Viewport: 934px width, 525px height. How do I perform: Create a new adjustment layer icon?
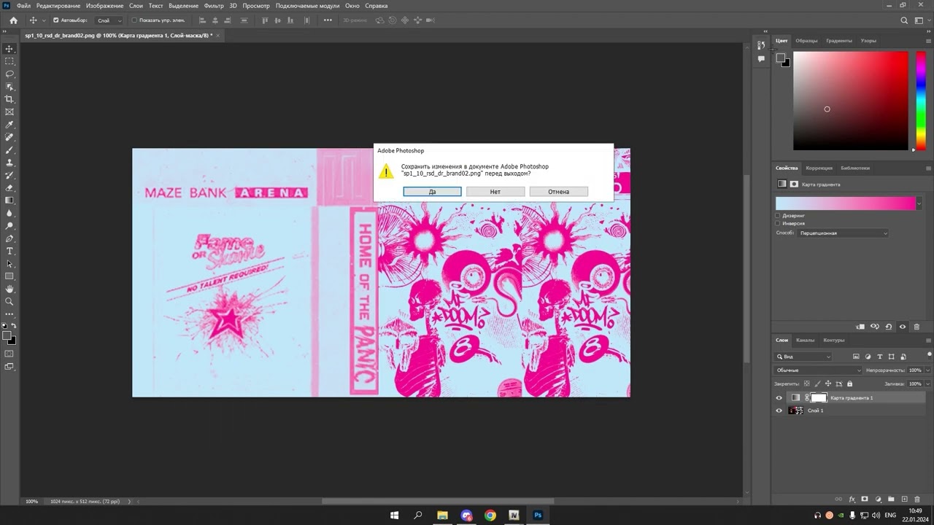[878, 499]
